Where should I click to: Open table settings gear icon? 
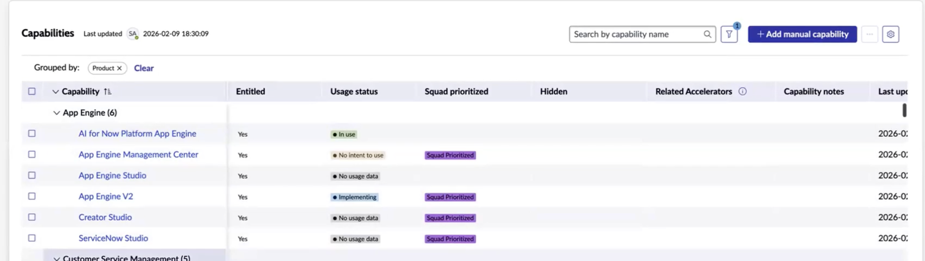[x=891, y=34]
